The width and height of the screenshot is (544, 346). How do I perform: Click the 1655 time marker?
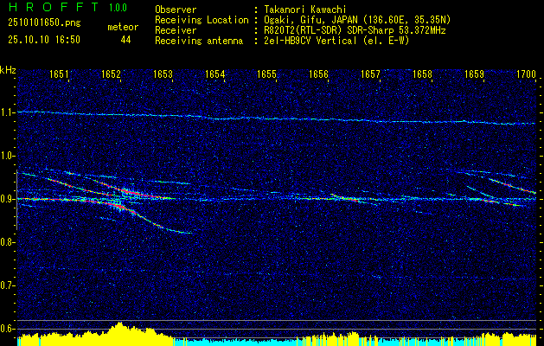pos(266,75)
